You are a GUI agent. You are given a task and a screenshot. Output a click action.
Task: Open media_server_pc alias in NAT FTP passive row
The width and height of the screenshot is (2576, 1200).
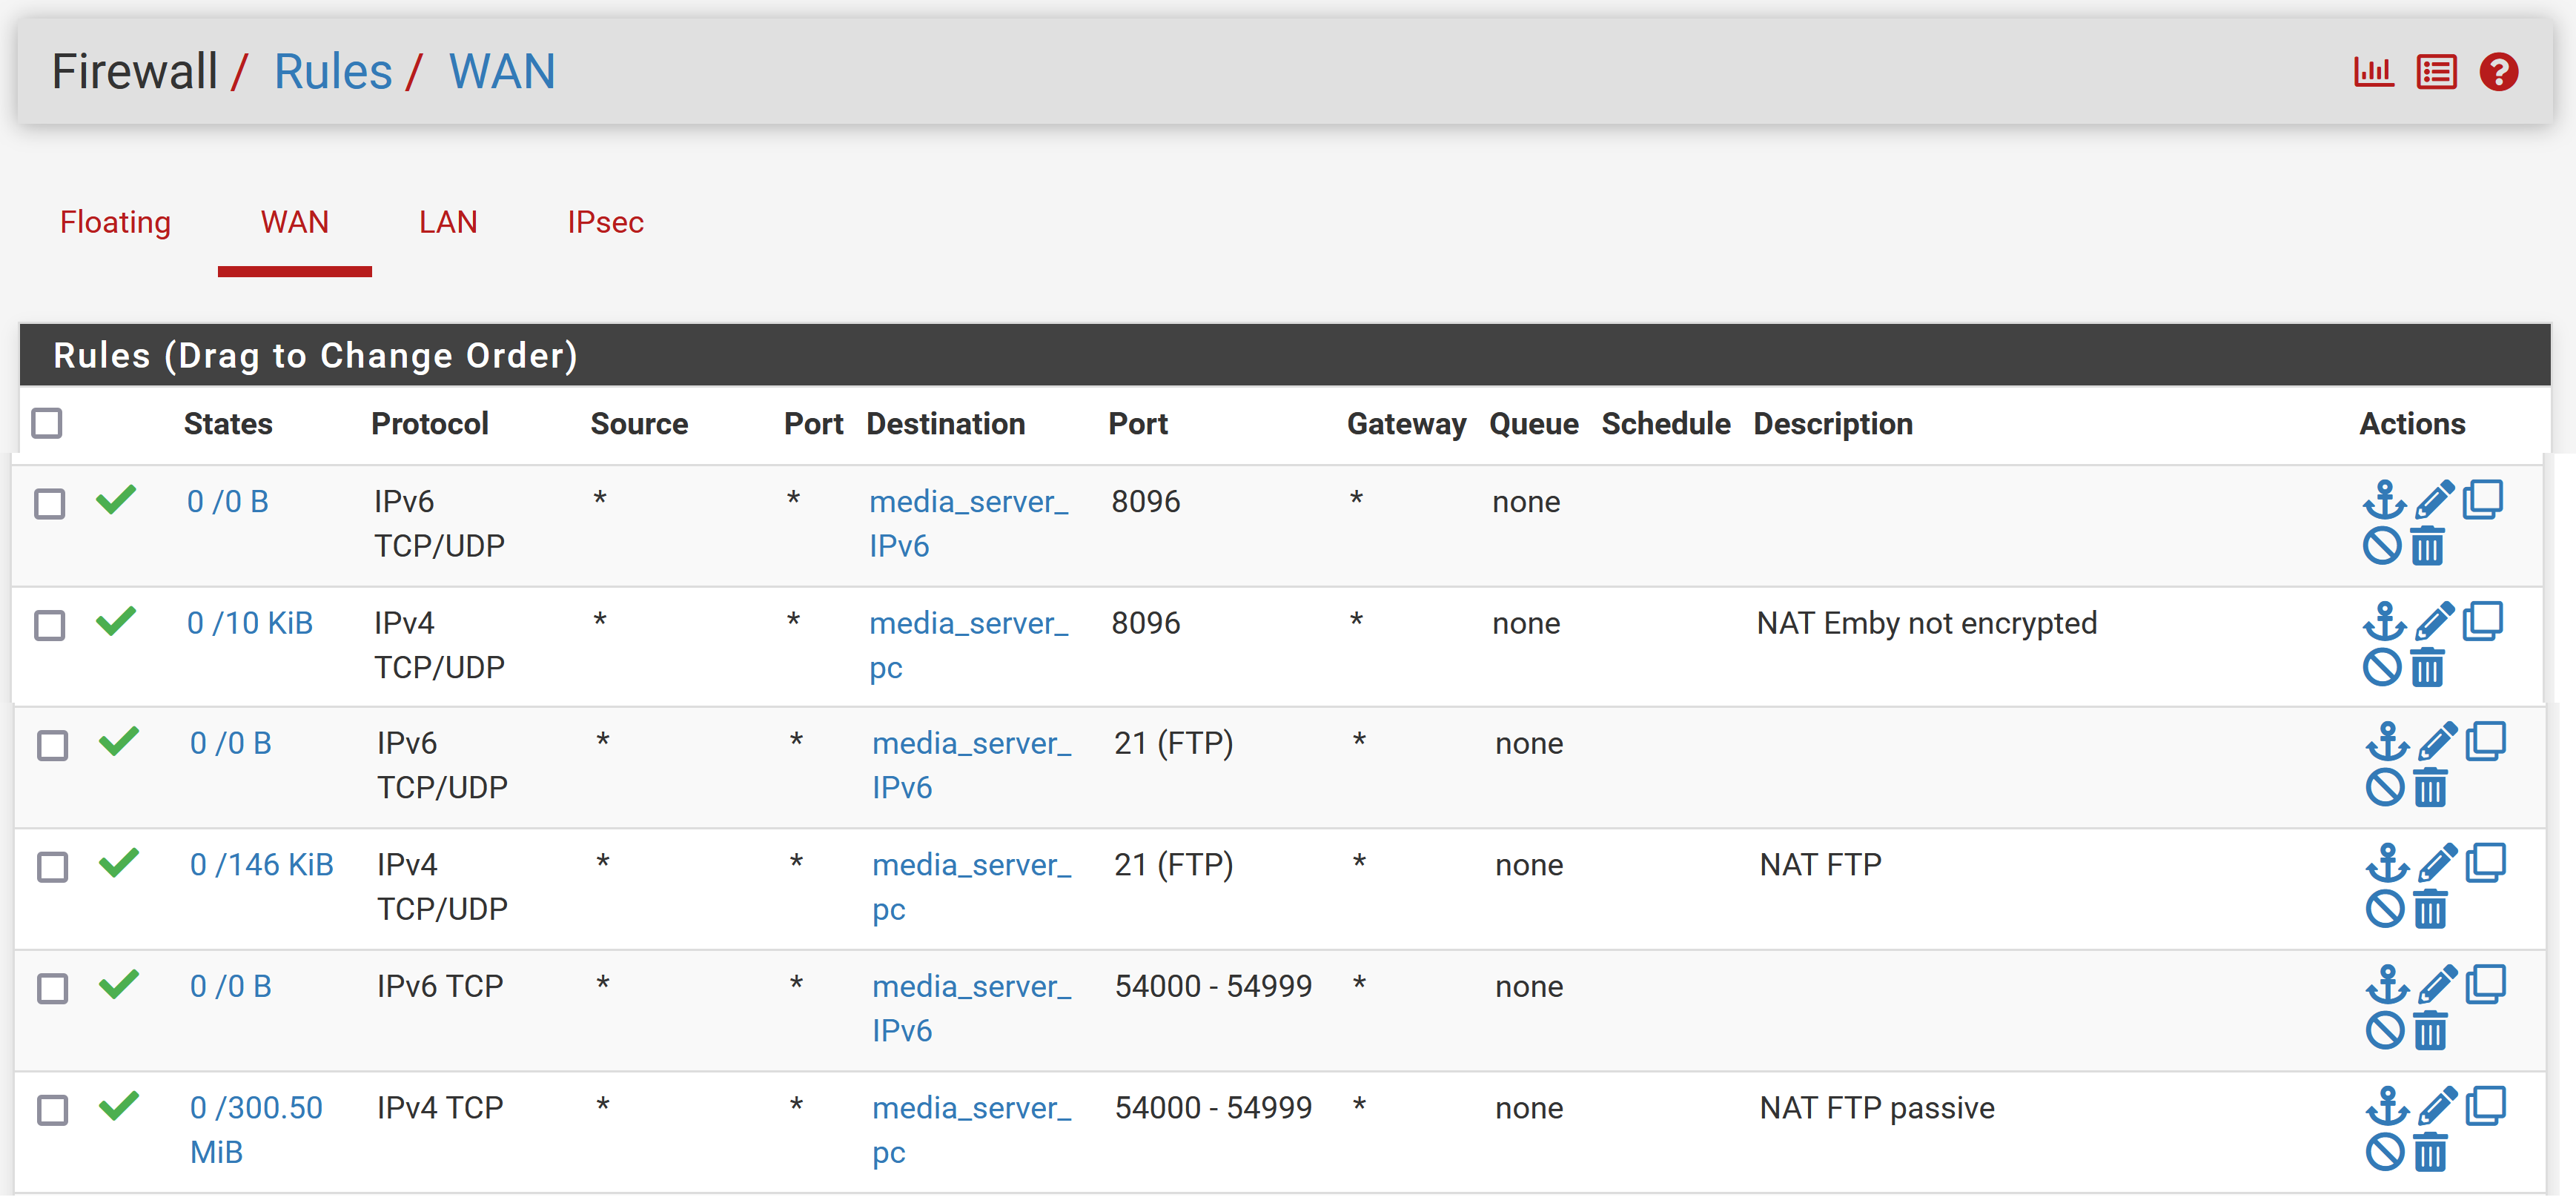(972, 1130)
